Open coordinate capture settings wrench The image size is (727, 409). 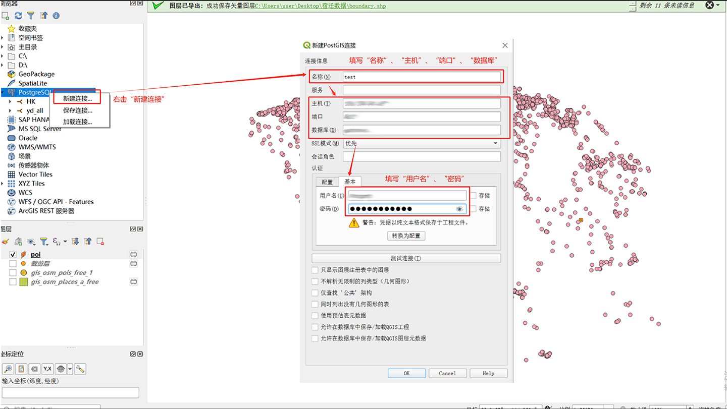pyautogui.click(x=79, y=369)
